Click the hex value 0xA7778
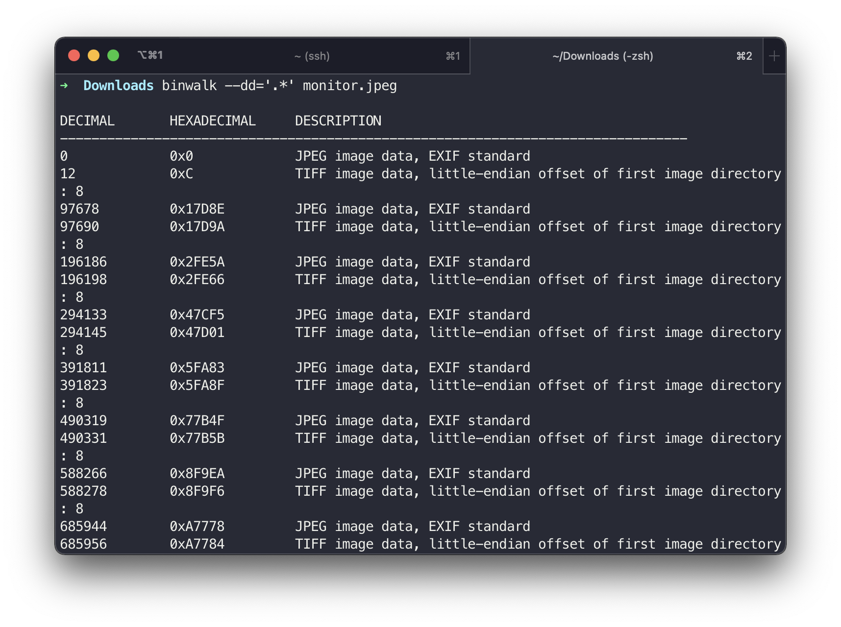841x627 pixels. pos(197,527)
